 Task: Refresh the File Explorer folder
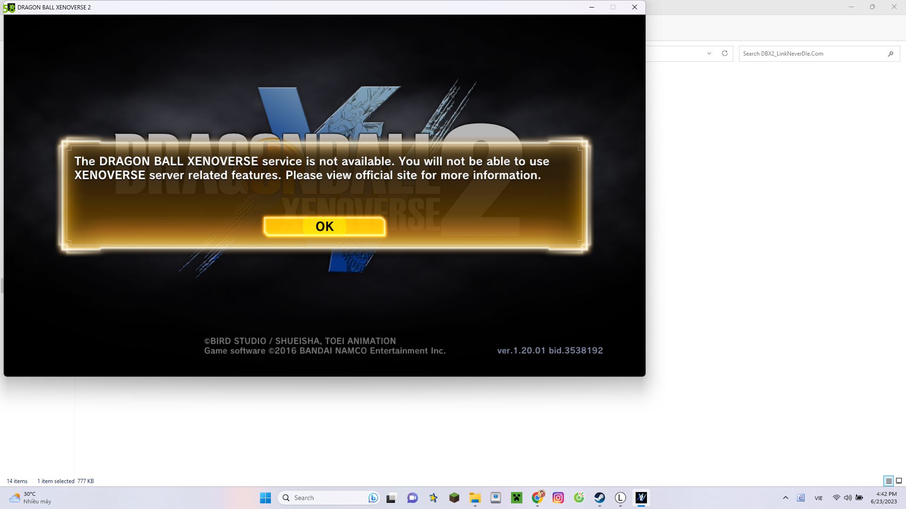click(x=725, y=54)
